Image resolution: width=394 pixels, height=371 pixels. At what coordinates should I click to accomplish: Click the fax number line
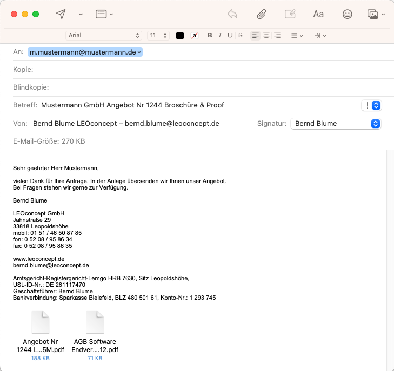click(43, 246)
